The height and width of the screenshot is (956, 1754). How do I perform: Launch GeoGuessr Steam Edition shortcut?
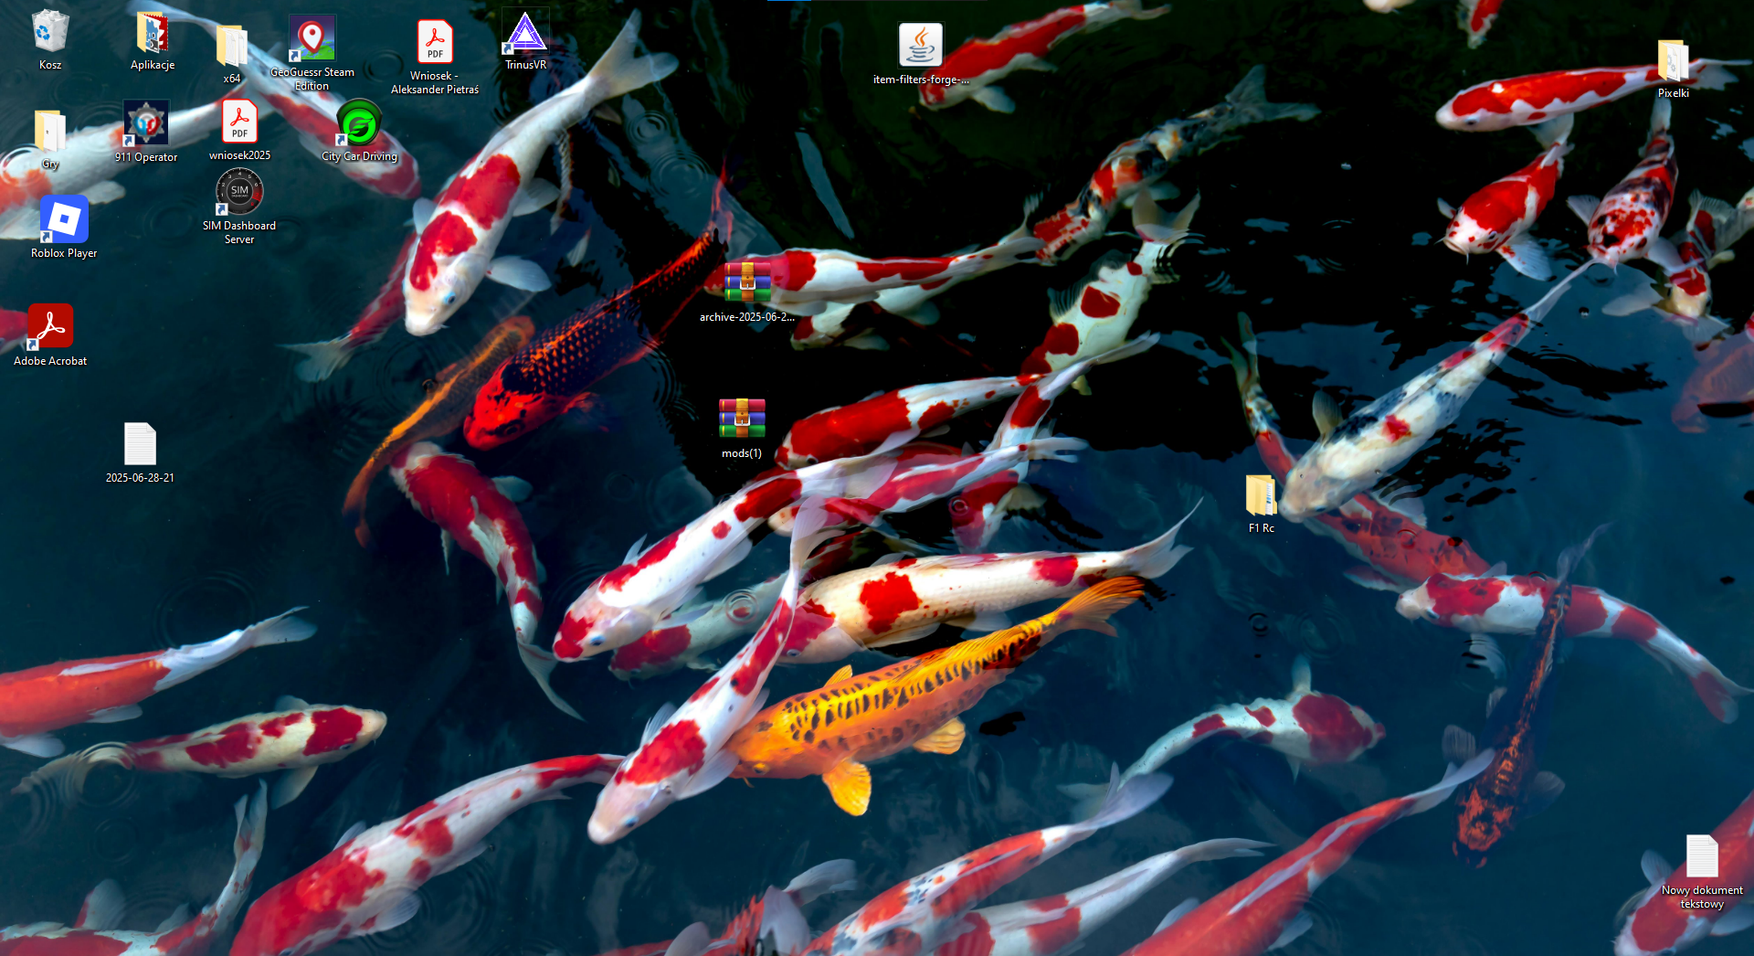click(x=312, y=38)
